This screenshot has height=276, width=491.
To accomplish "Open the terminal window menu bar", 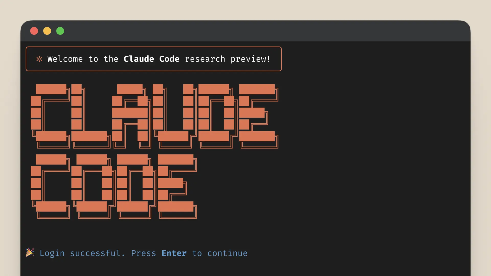I will 245,31.
